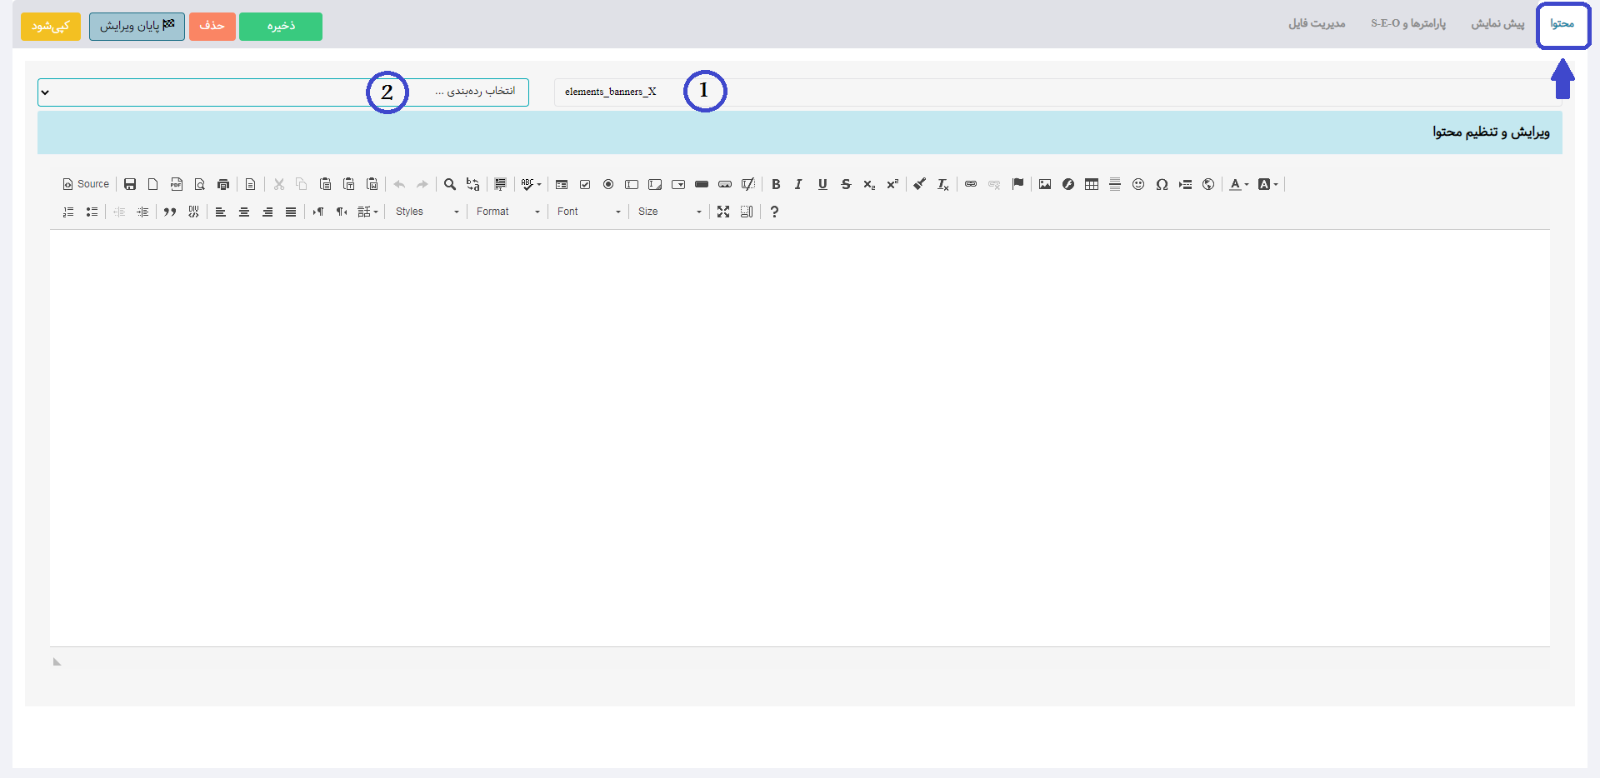Toggle subscript formatting
Image resolution: width=1600 pixels, height=778 pixels.
869,184
